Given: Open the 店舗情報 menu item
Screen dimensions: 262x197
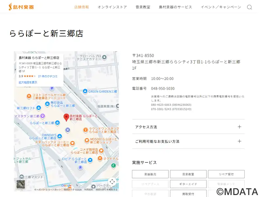Looking at the screenshot, I should tap(82, 7).
